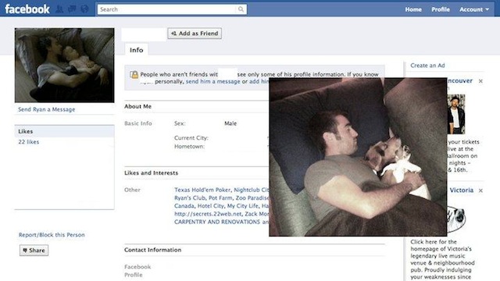
Task: Open Hotel City link
Action: pyautogui.click(x=210, y=206)
